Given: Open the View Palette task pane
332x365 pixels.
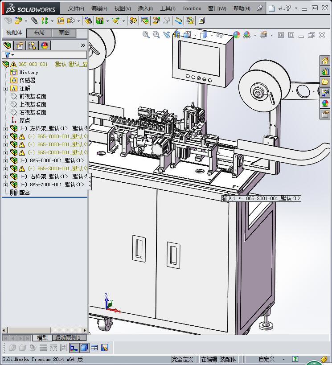Looking at the screenshot, I should [325, 92].
